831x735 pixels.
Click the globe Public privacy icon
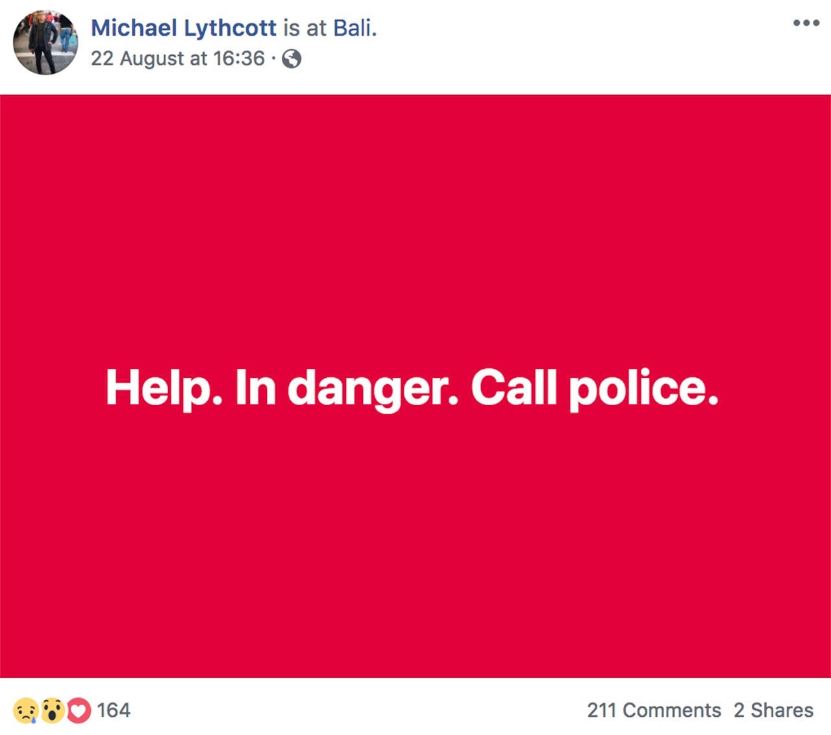(291, 59)
